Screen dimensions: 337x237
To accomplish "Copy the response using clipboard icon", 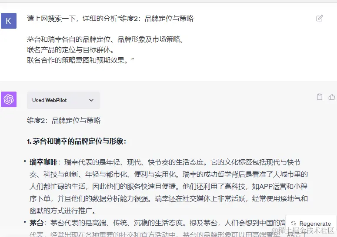I will click(x=320, y=97).
